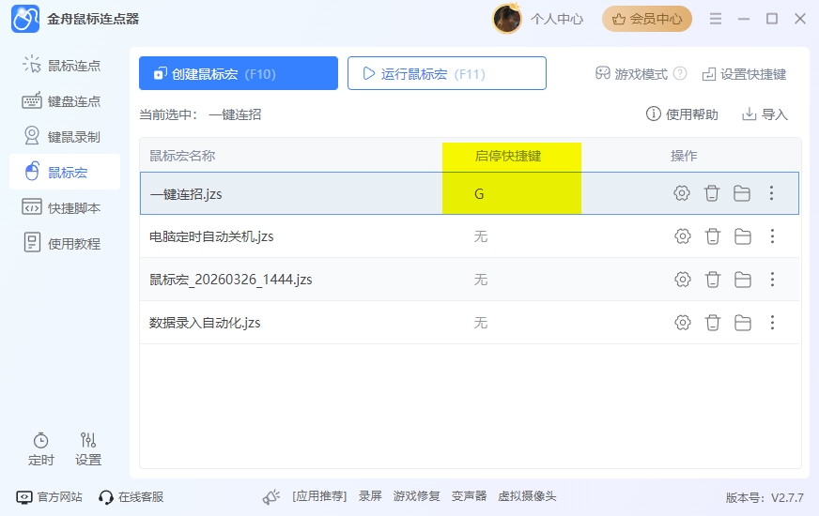Open the 录屏 screen recorder link
This screenshot has width=819, height=516.
click(x=370, y=496)
